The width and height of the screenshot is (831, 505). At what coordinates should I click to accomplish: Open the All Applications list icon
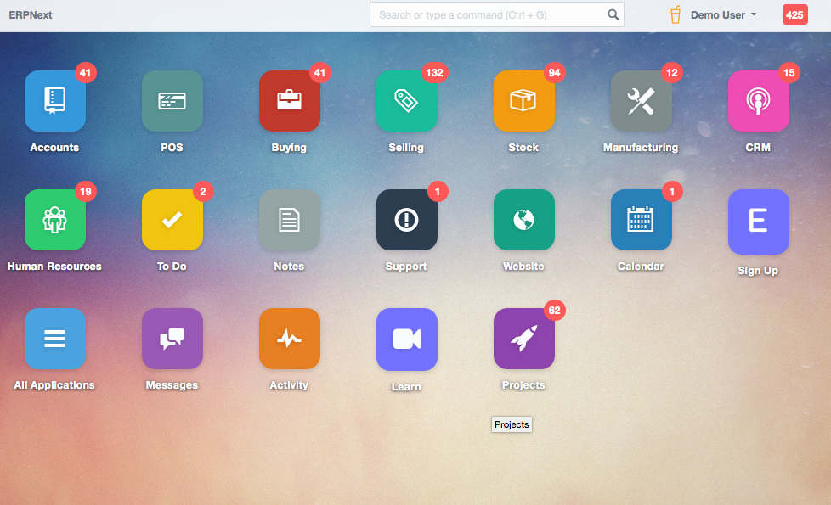55,339
